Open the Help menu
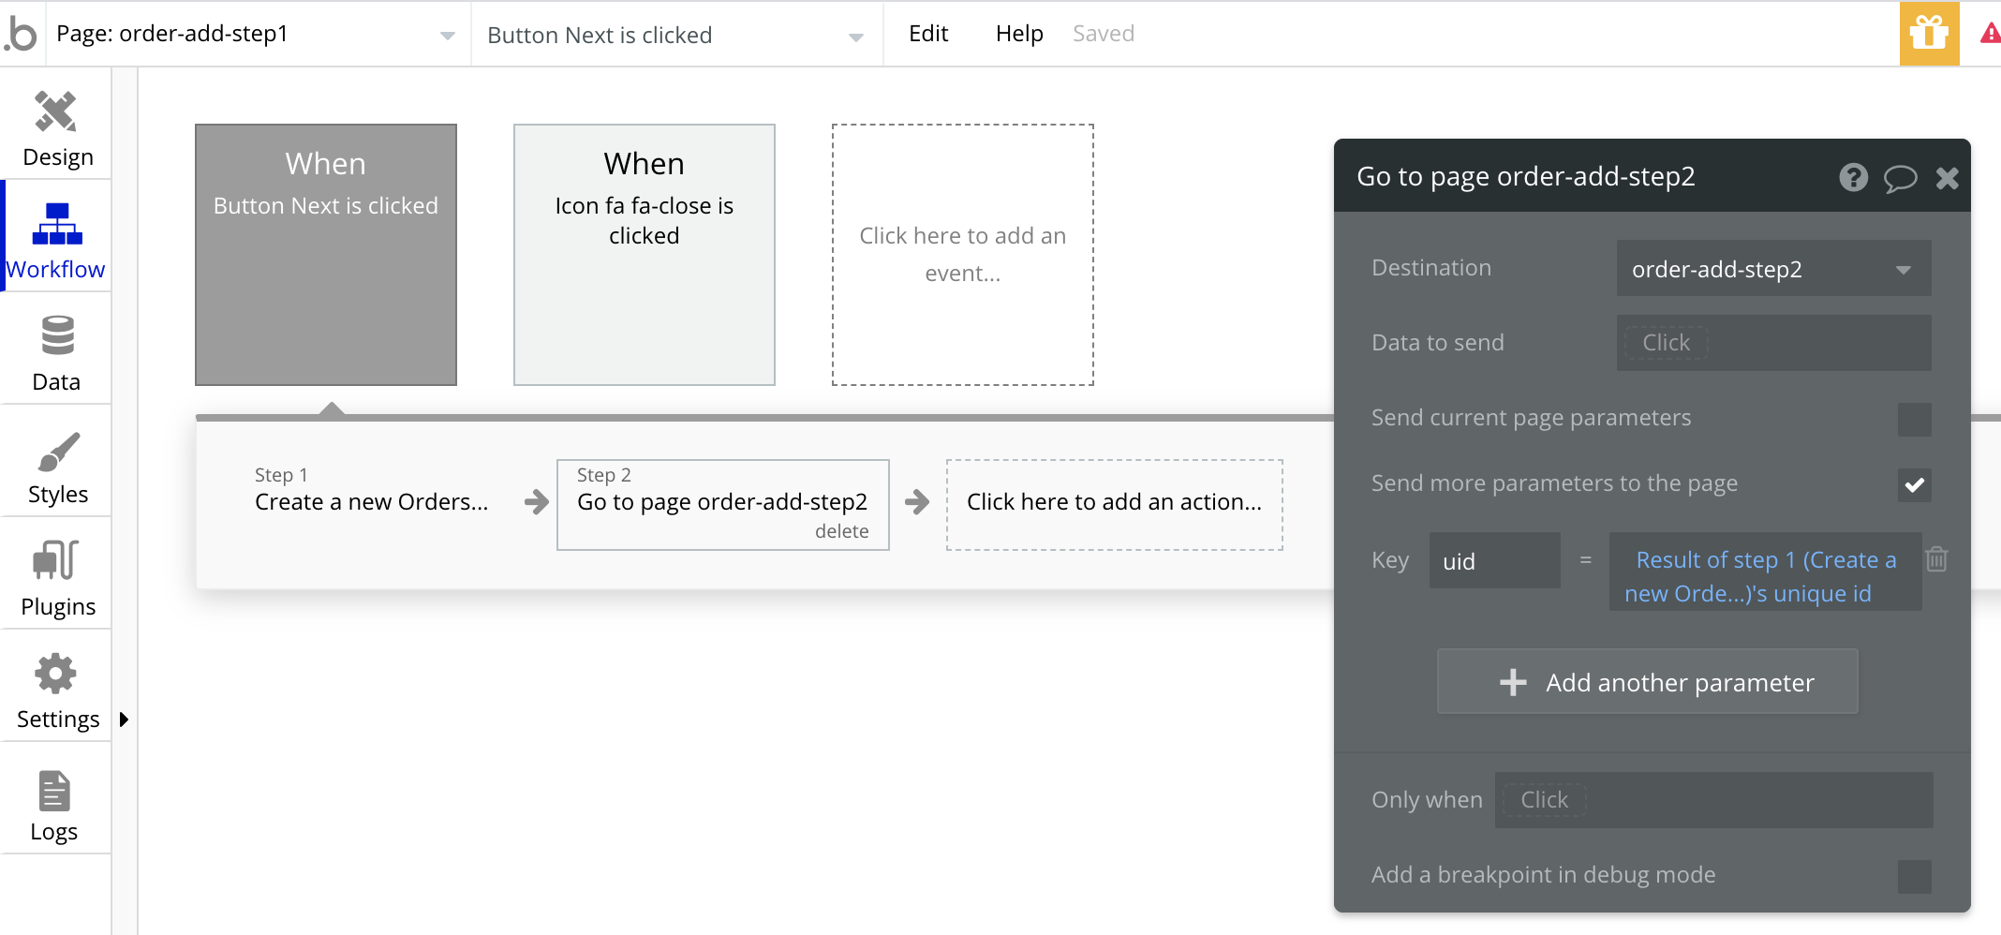 pyautogui.click(x=1019, y=34)
